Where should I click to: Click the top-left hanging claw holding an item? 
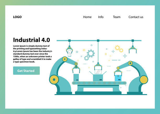click(69, 50)
